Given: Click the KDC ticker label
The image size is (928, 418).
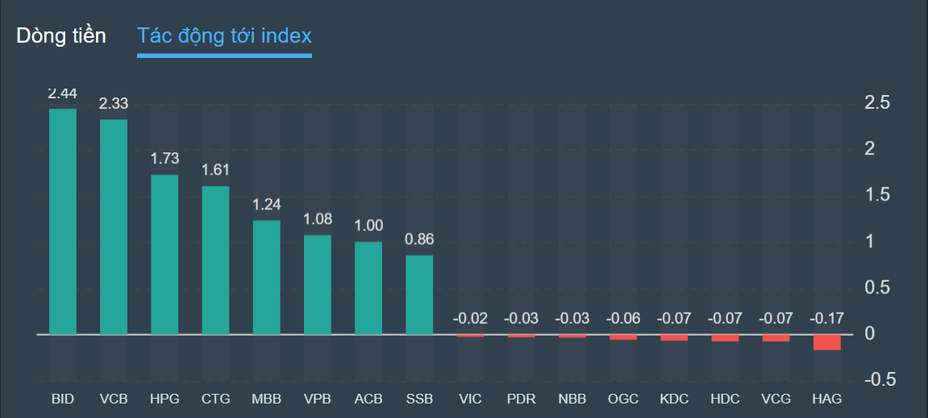Looking at the screenshot, I should [674, 399].
